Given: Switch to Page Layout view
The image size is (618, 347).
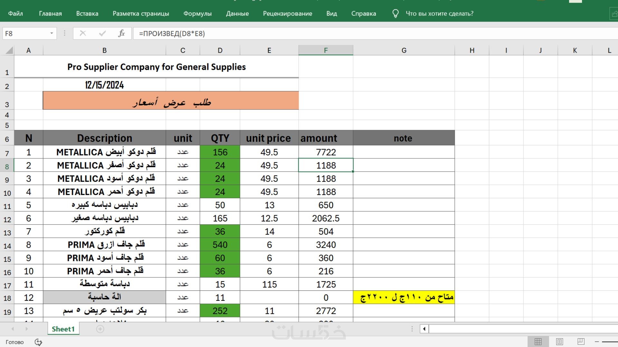Looking at the screenshot, I should pos(559,342).
